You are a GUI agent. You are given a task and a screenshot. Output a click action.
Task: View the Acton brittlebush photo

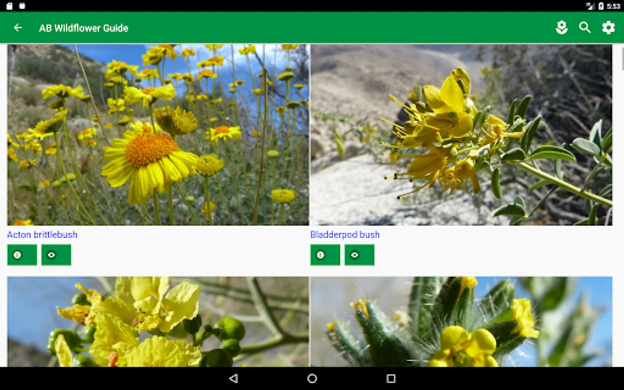coord(158,135)
